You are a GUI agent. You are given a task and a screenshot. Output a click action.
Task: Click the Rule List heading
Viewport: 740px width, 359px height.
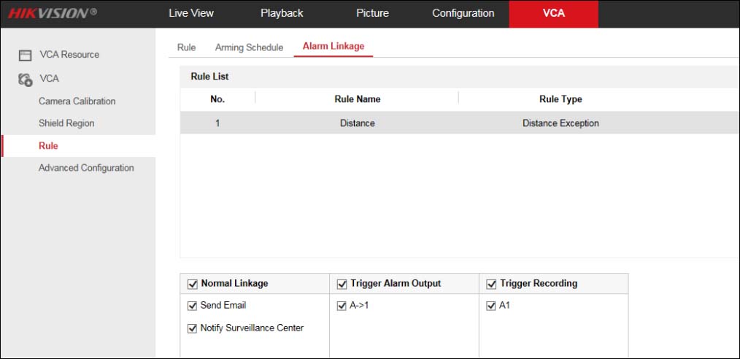pyautogui.click(x=209, y=77)
